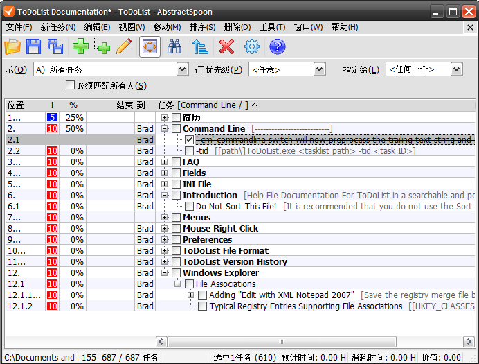479x364 pixels.
Task: Click the 任务 [Command Line / ] column header
Action: (x=316, y=105)
